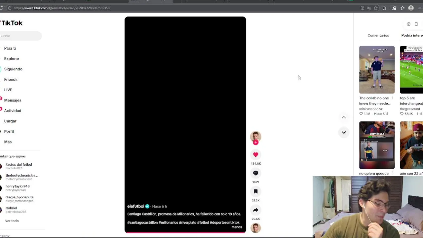Open the split screen browser icon
423x238 pixels.
(x=363, y=8)
